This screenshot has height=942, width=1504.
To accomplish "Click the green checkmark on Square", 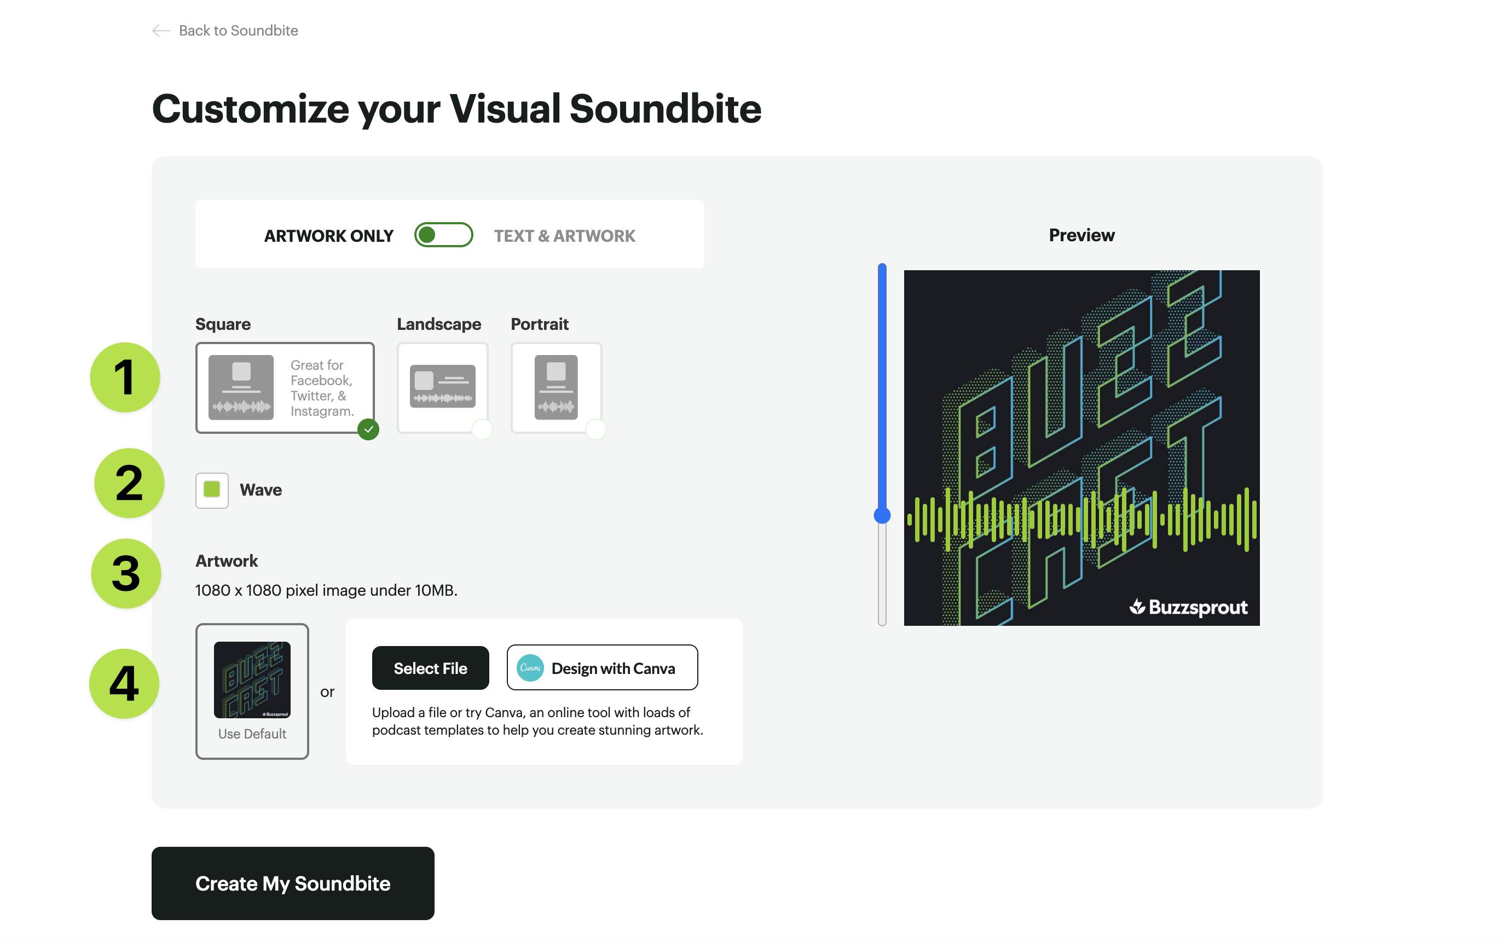I will [x=368, y=429].
